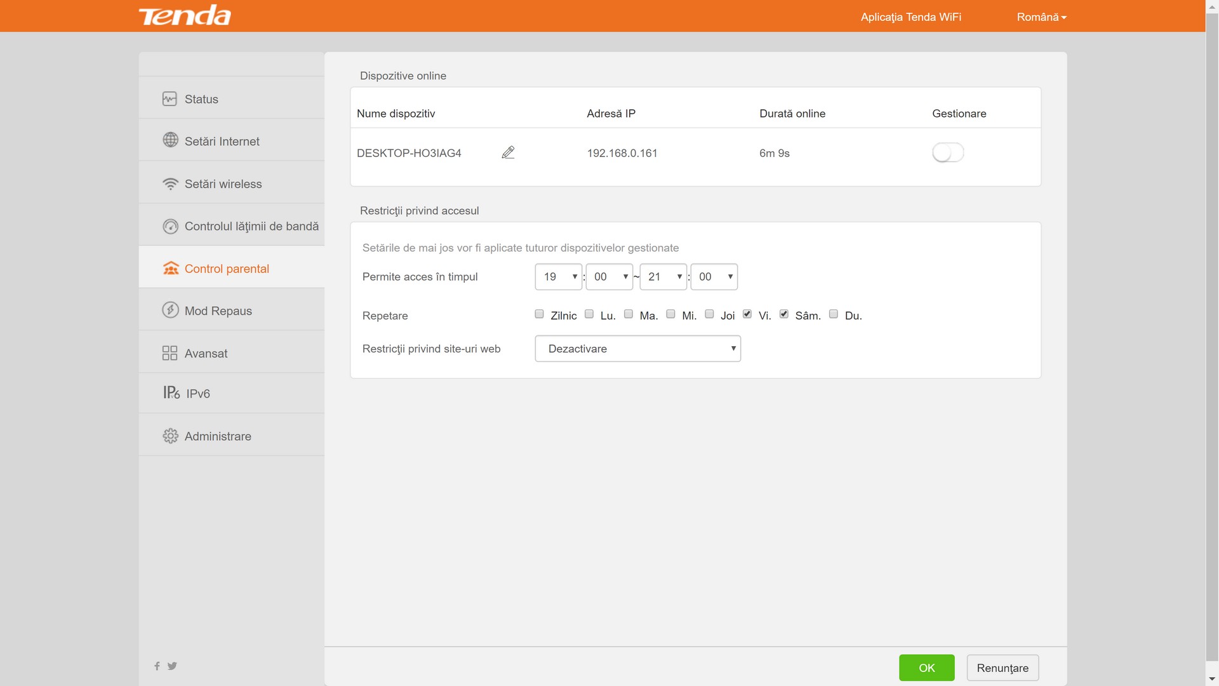Click the Avansat grid icon
Screen dimensions: 1219x686
point(170,353)
